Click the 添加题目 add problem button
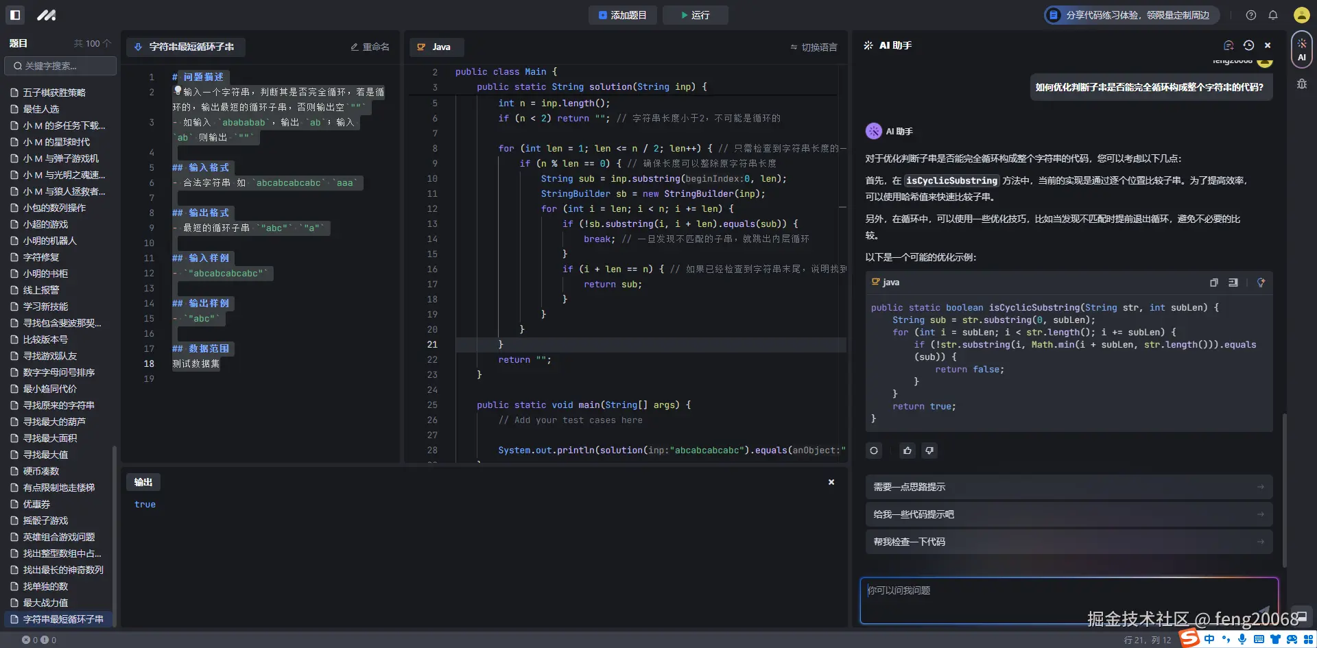The height and width of the screenshot is (648, 1317). tap(622, 15)
